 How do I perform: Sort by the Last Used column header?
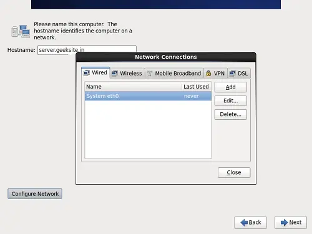(x=197, y=87)
